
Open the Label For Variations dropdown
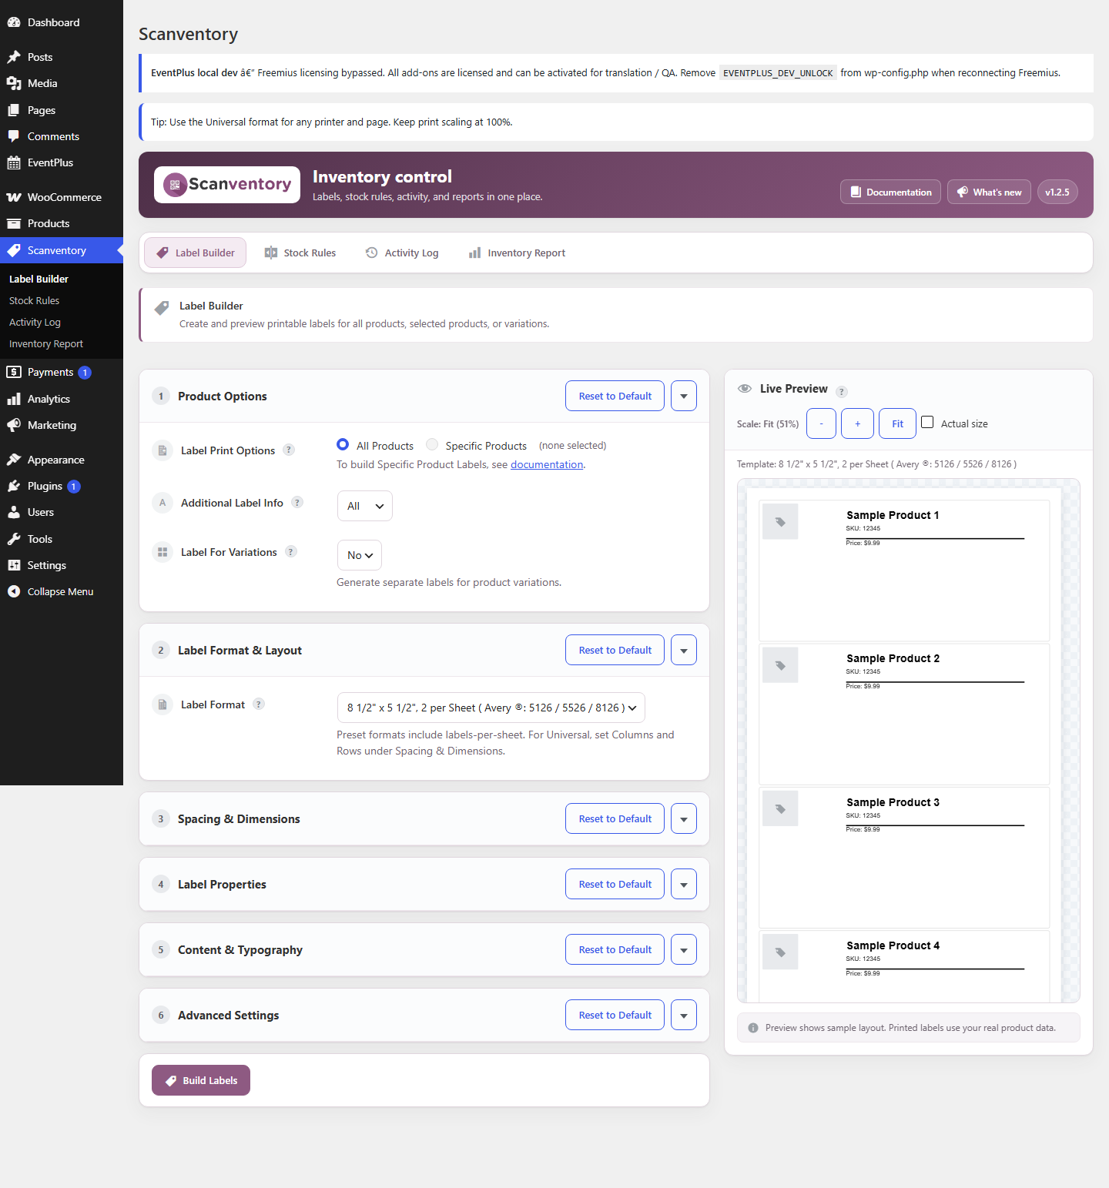pyautogui.click(x=360, y=555)
